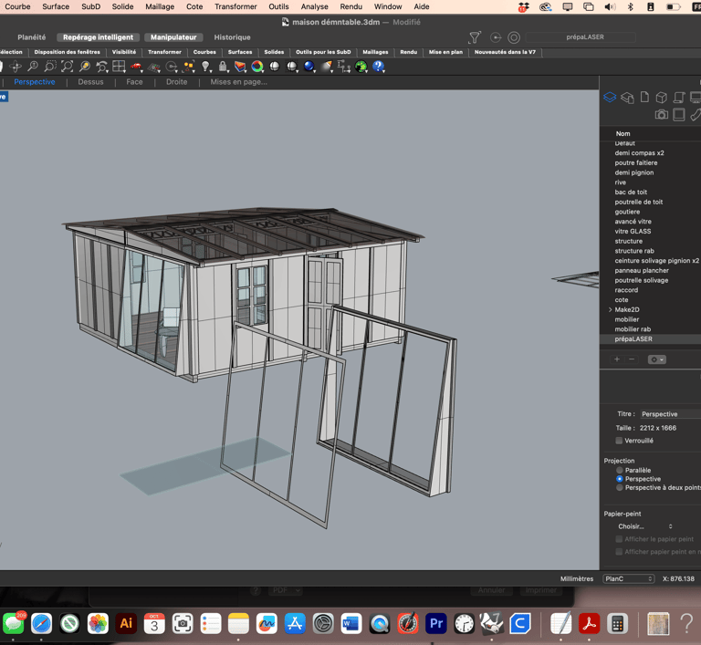
Task: Open the Layers panel icon
Action: 610,97
